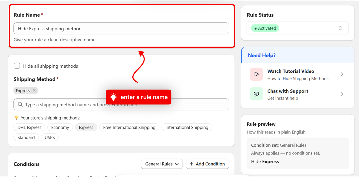Screen dimensions: 359x177
Task: Click the red play video icon
Action: pyautogui.click(x=256, y=74)
